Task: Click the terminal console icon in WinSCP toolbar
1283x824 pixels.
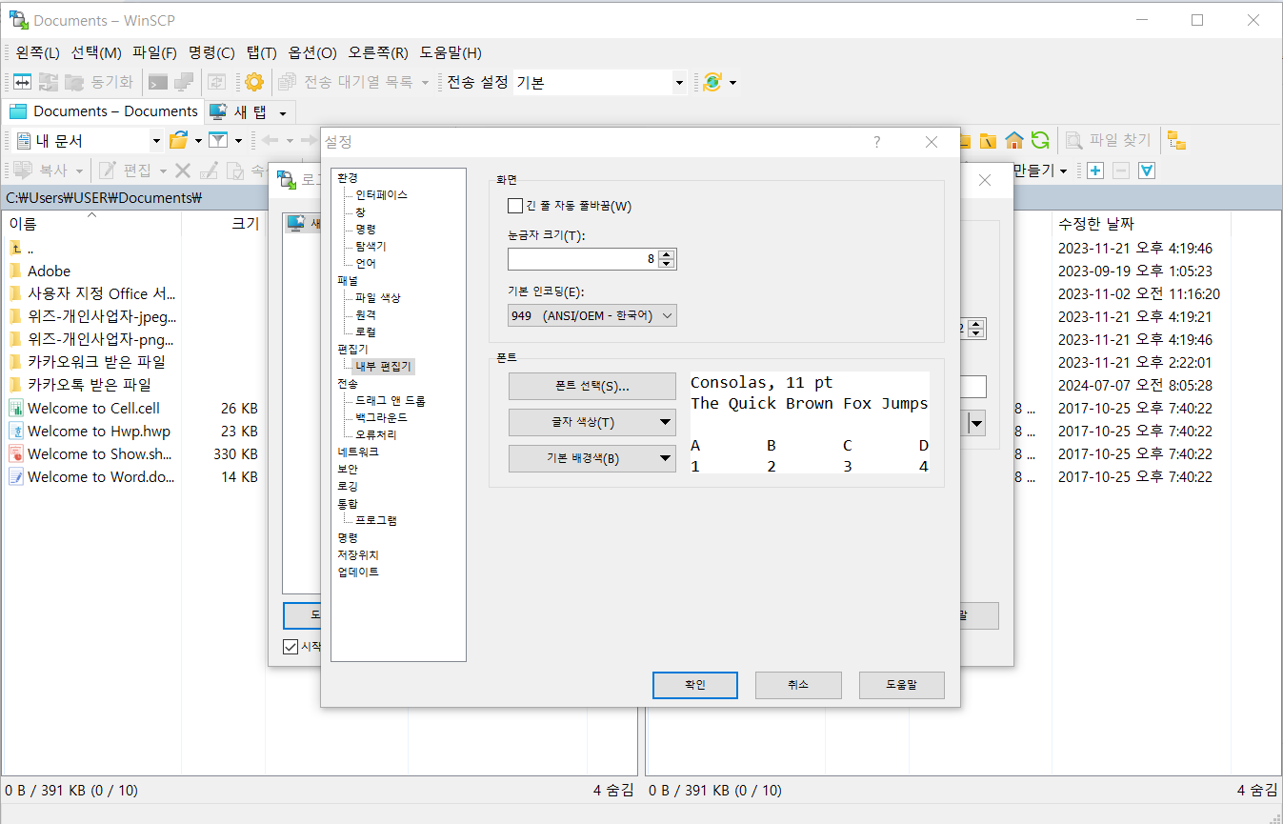Action: point(159,82)
